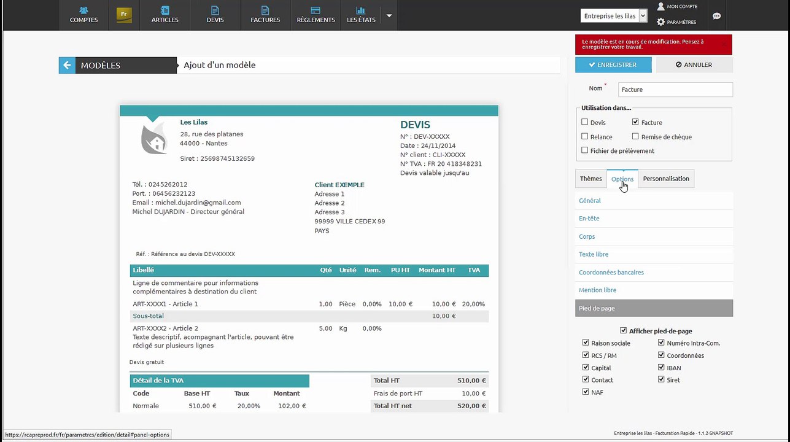The image size is (790, 442).
Task: Click the Siret number 25698745132659 line
Action: 217,158
